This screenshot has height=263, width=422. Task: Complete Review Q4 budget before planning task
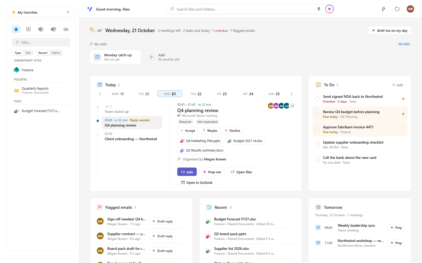pyautogui.click(x=317, y=114)
